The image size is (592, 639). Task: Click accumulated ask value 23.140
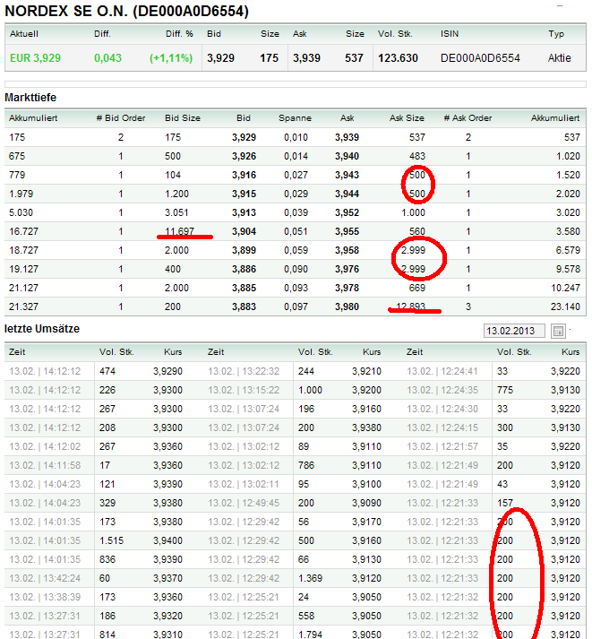(565, 307)
